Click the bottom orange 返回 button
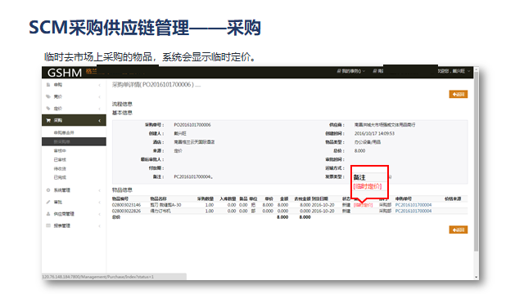Image resolution: width=524 pixels, height=294 pixels. (458, 229)
